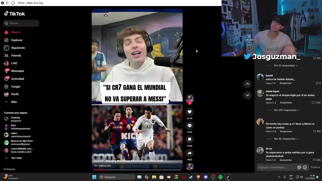Open Al-ex's profile avatar
Screen dimensions: 322x181
260,150
